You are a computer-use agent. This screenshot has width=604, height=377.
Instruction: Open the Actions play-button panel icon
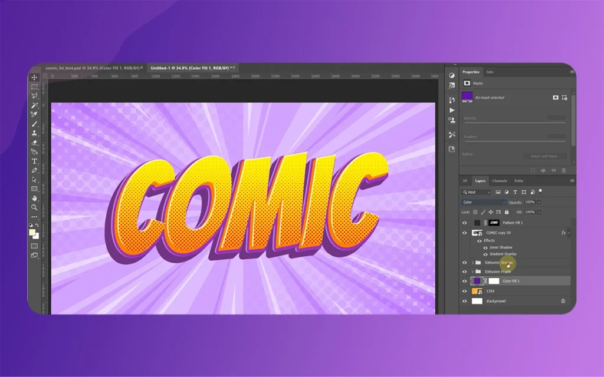click(x=452, y=110)
